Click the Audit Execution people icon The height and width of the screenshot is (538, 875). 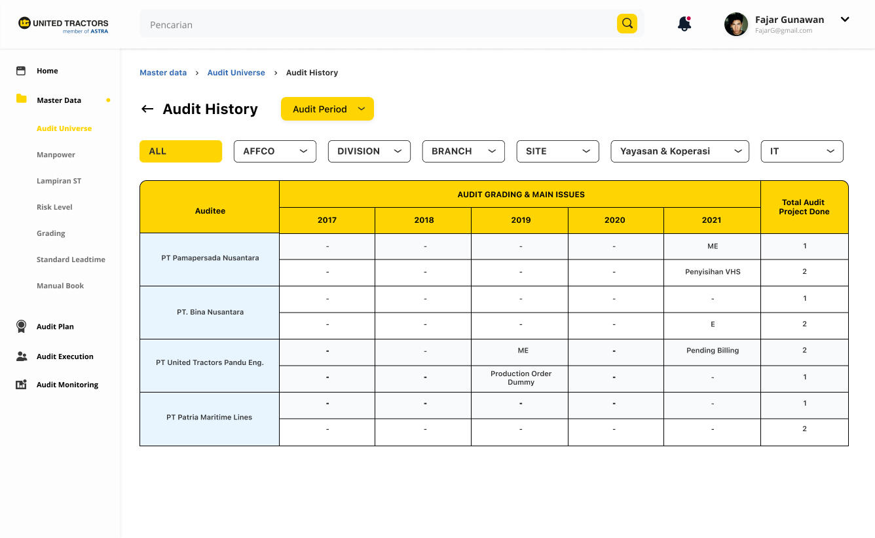coord(21,356)
